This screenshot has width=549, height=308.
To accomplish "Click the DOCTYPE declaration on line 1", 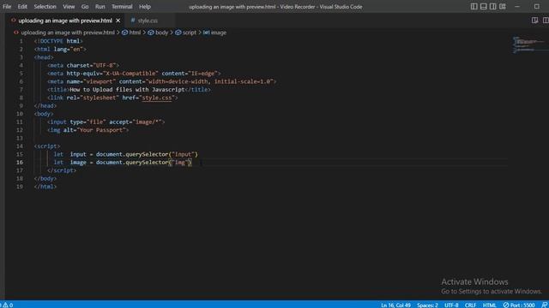I will pyautogui.click(x=58, y=41).
